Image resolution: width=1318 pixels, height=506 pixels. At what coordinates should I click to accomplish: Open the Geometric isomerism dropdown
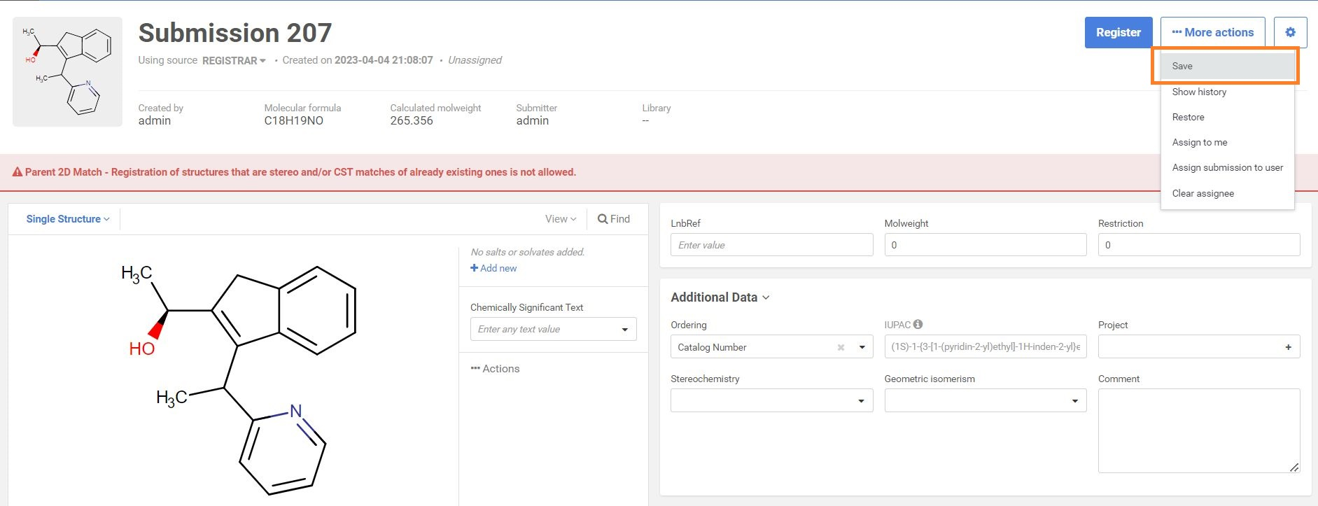coord(985,401)
